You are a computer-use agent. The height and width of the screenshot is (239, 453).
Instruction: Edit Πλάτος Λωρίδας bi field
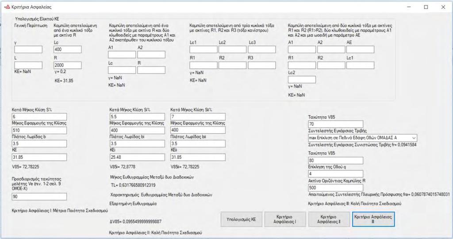coord(137,144)
